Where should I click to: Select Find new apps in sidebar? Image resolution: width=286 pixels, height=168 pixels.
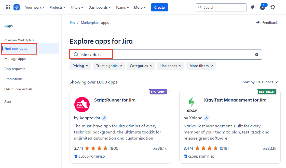31,48
